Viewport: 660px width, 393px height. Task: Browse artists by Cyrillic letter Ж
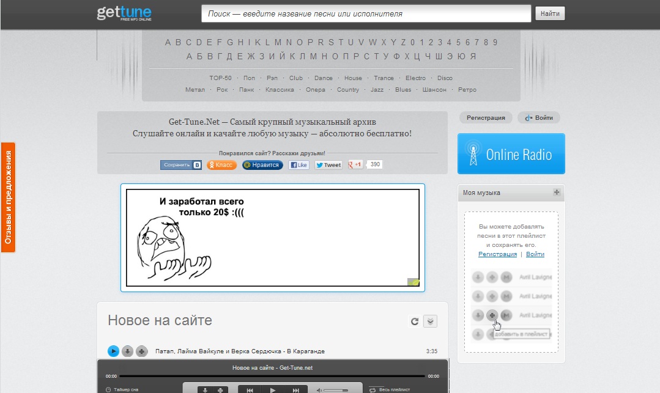click(251, 56)
